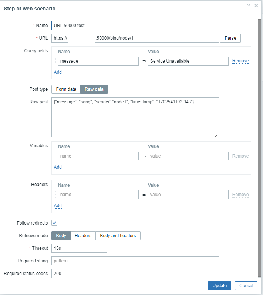Add a new header row
The width and height of the screenshot is (263, 295).
(x=58, y=206)
